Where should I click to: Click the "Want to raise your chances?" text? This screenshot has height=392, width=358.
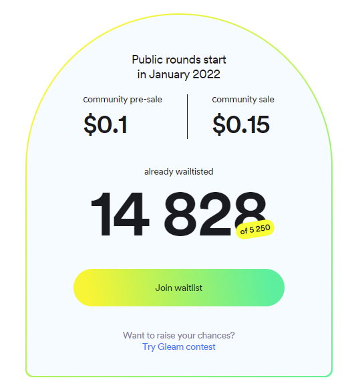(x=179, y=335)
